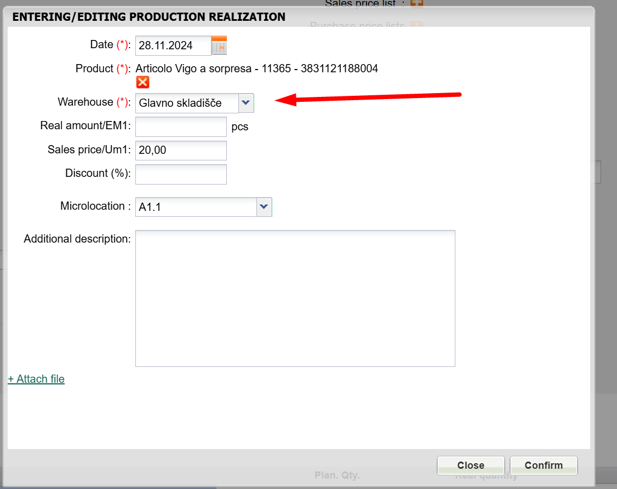Viewport: 617px width, 489px height.
Task: Click the Sales price/Um1 field
Action: coord(181,151)
